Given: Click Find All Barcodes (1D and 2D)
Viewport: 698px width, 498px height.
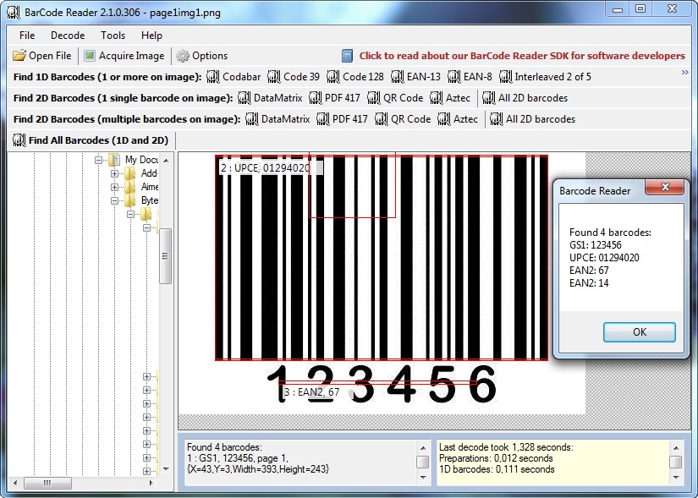Looking at the screenshot, I should coord(91,140).
